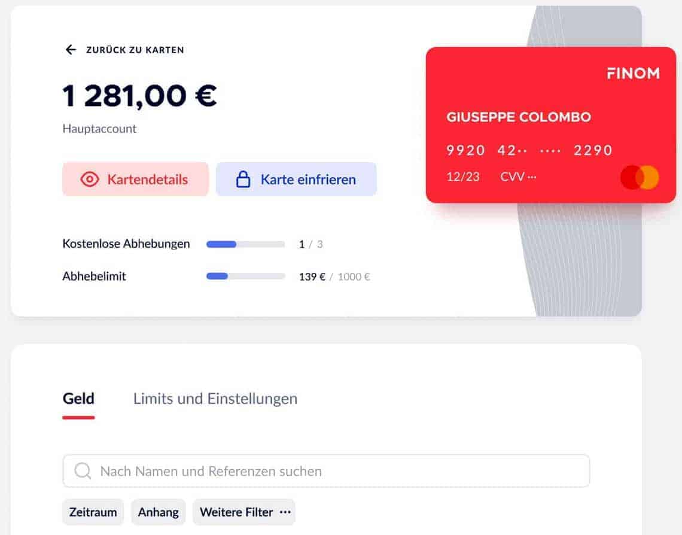Viewport: 682px width, 535px height.
Task: Click the masked CVV on the card
Action: coord(518,177)
